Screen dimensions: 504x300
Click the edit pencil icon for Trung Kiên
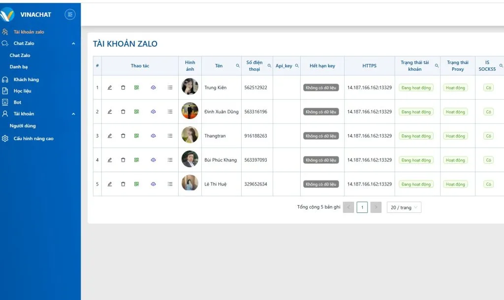110,88
